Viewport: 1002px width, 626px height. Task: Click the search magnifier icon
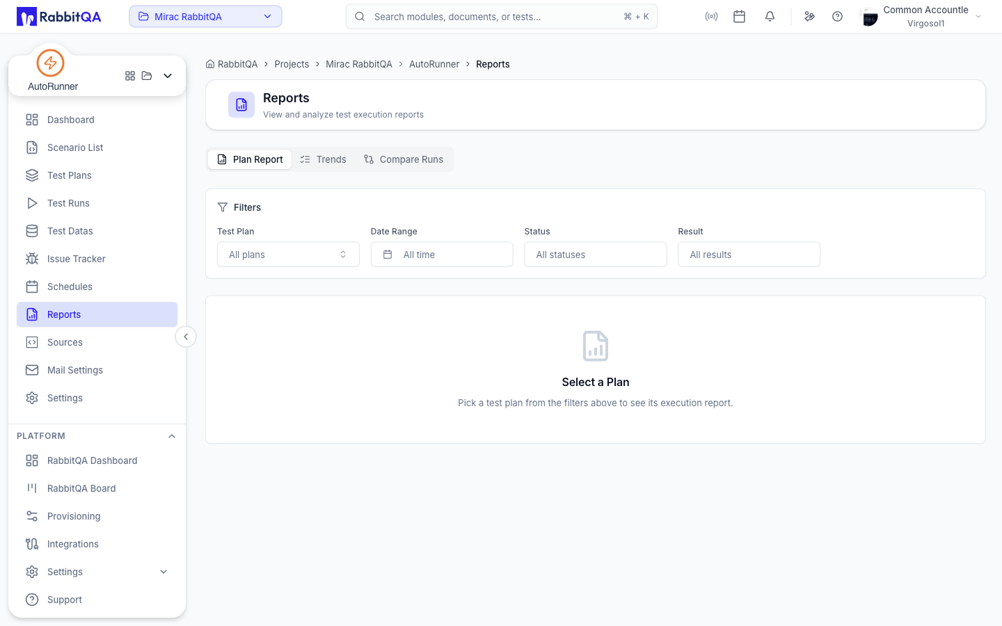click(360, 17)
